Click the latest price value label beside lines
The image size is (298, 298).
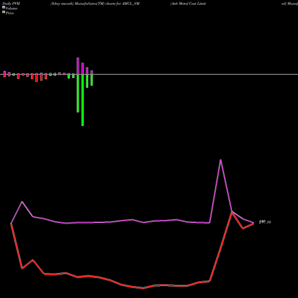tap(265, 222)
